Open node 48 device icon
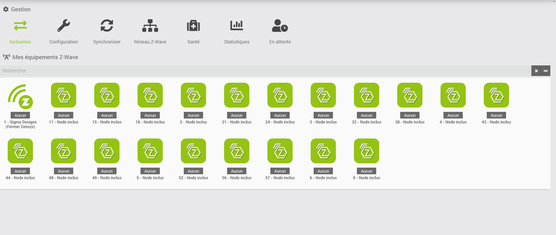 click(64, 151)
